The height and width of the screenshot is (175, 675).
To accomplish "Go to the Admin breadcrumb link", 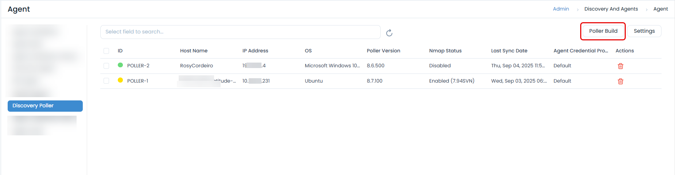I will (561, 9).
